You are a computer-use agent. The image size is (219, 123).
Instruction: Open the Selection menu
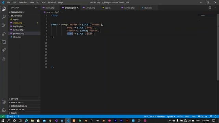click(x=23, y=2)
